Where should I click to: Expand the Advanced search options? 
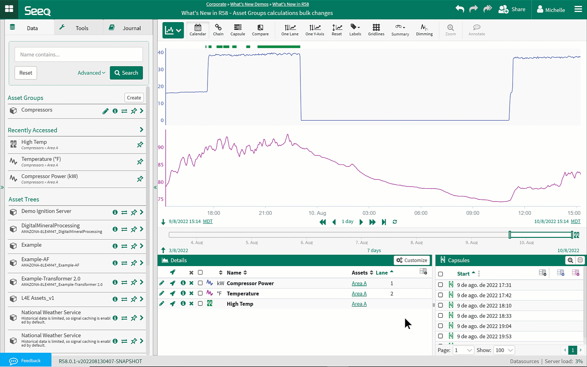tap(91, 73)
